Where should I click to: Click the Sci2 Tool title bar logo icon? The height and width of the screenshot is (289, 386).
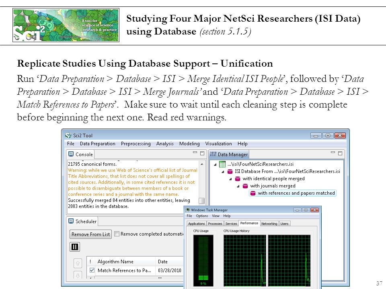click(68, 135)
